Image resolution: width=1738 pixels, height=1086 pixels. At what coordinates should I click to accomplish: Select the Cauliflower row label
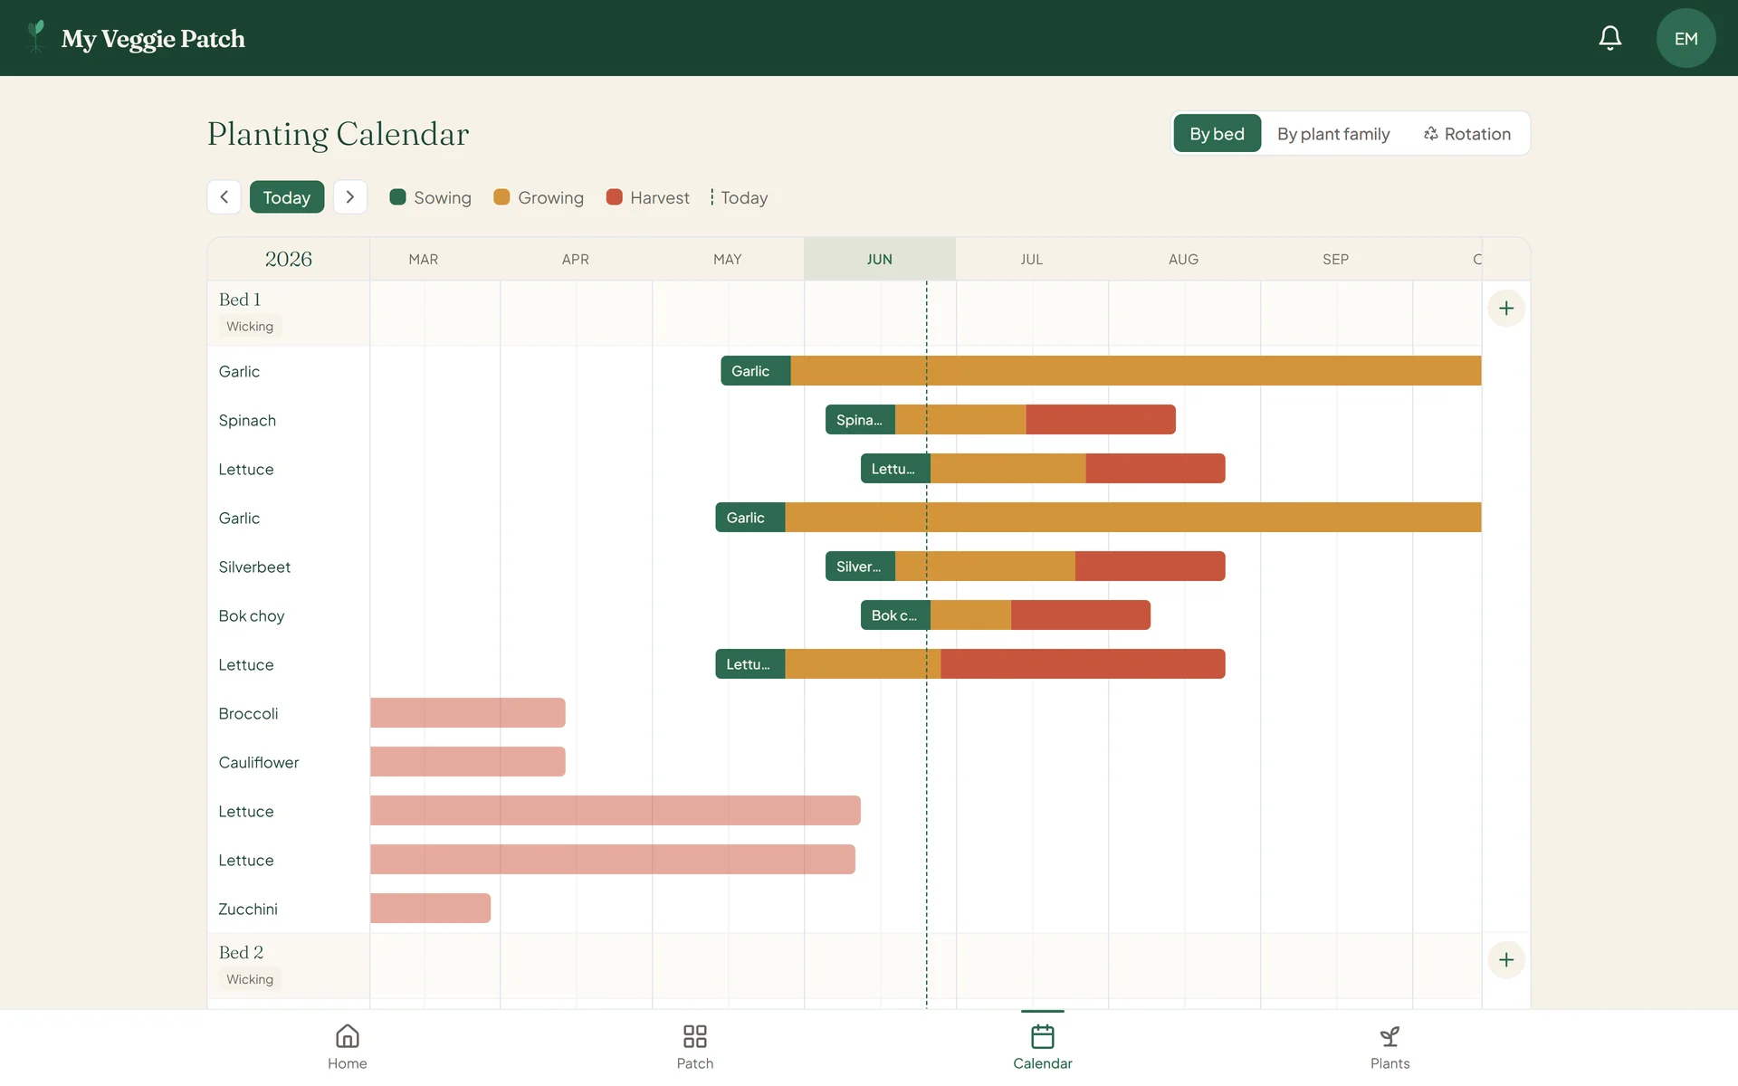pos(259,762)
